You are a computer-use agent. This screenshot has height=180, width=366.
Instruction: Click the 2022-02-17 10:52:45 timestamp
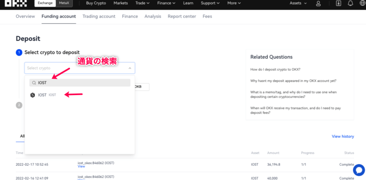(x=32, y=164)
